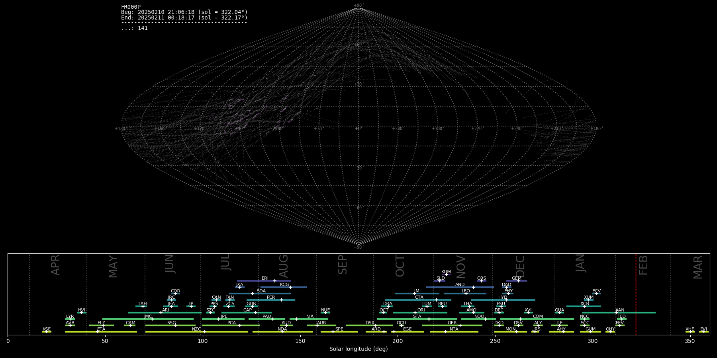717x358 pixels.
Task: Click the KUM shower label
Action: 446,272
